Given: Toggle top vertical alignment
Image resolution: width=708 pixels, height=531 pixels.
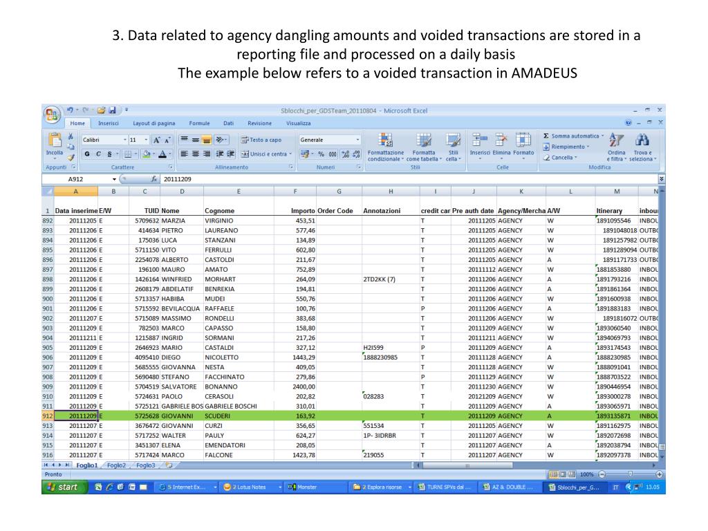Looking at the screenshot, I should pos(184,140).
